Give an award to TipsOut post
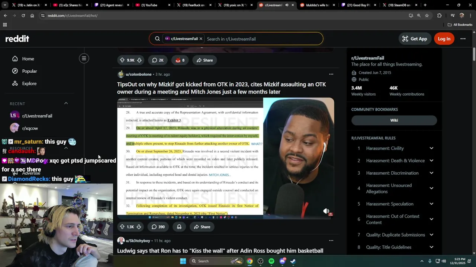 click(179, 227)
